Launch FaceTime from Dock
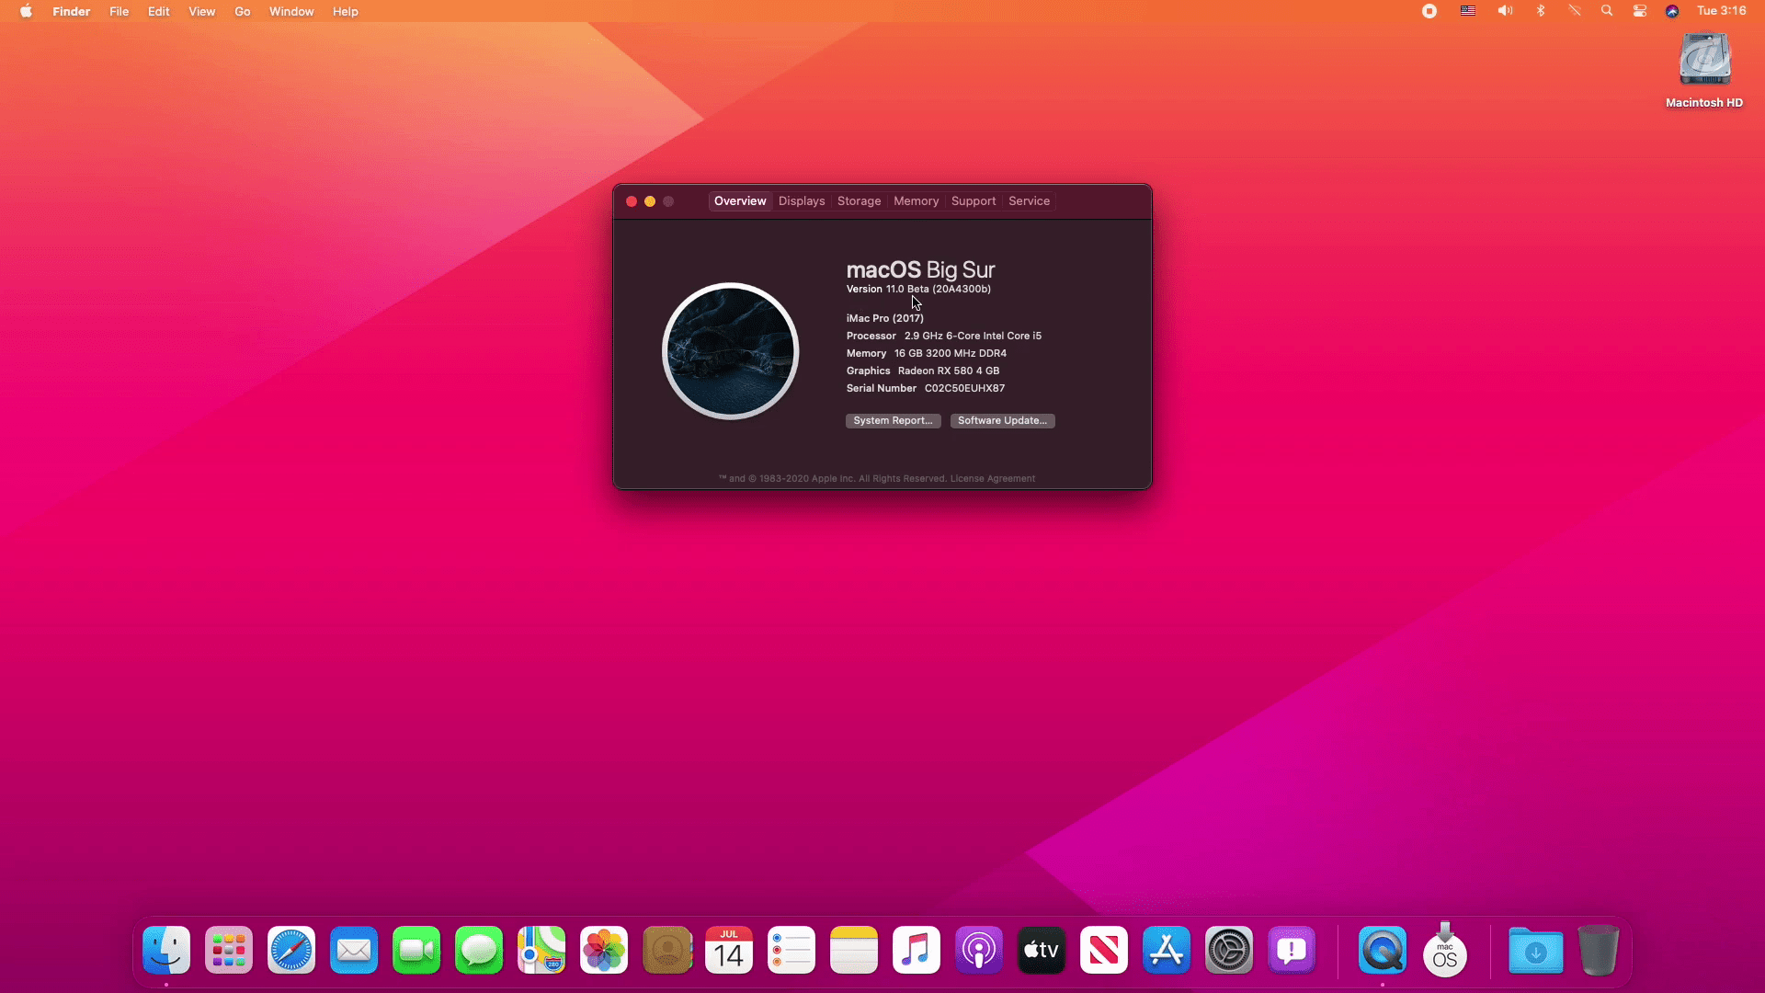This screenshot has height=993, width=1765. 416,951
